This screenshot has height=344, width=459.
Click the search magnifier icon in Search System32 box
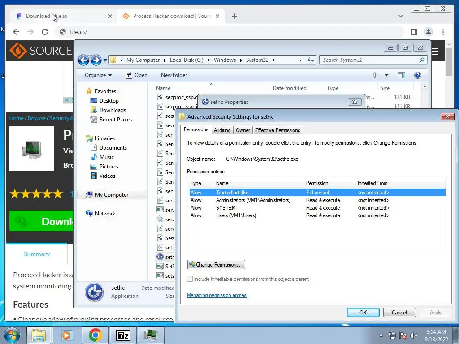click(x=422, y=60)
